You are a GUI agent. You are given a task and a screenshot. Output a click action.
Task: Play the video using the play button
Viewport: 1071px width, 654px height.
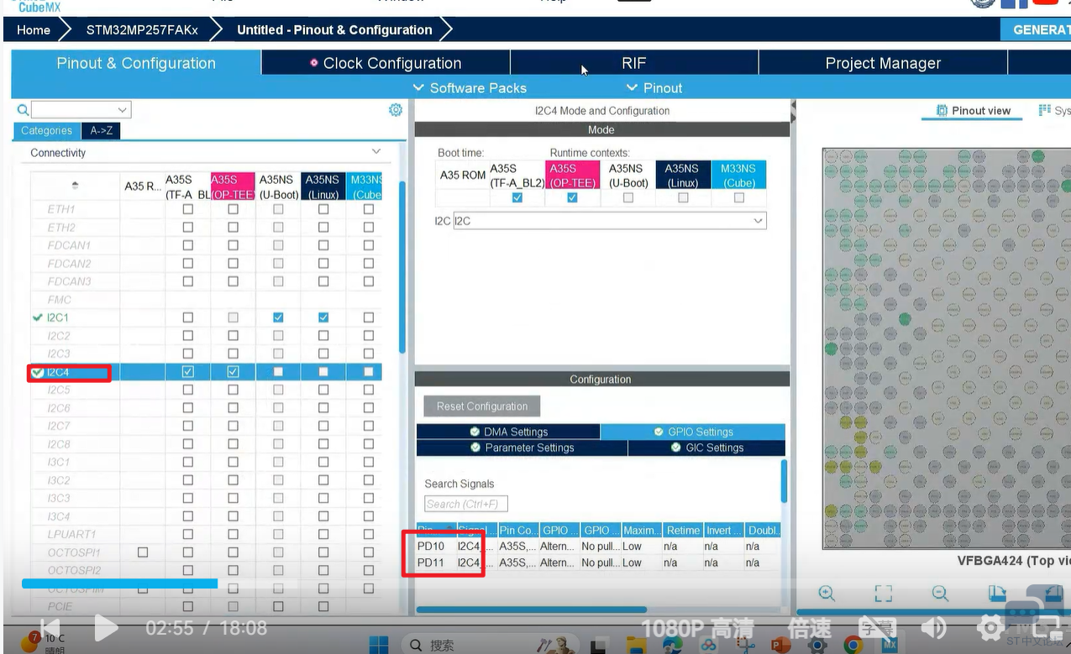[105, 627]
